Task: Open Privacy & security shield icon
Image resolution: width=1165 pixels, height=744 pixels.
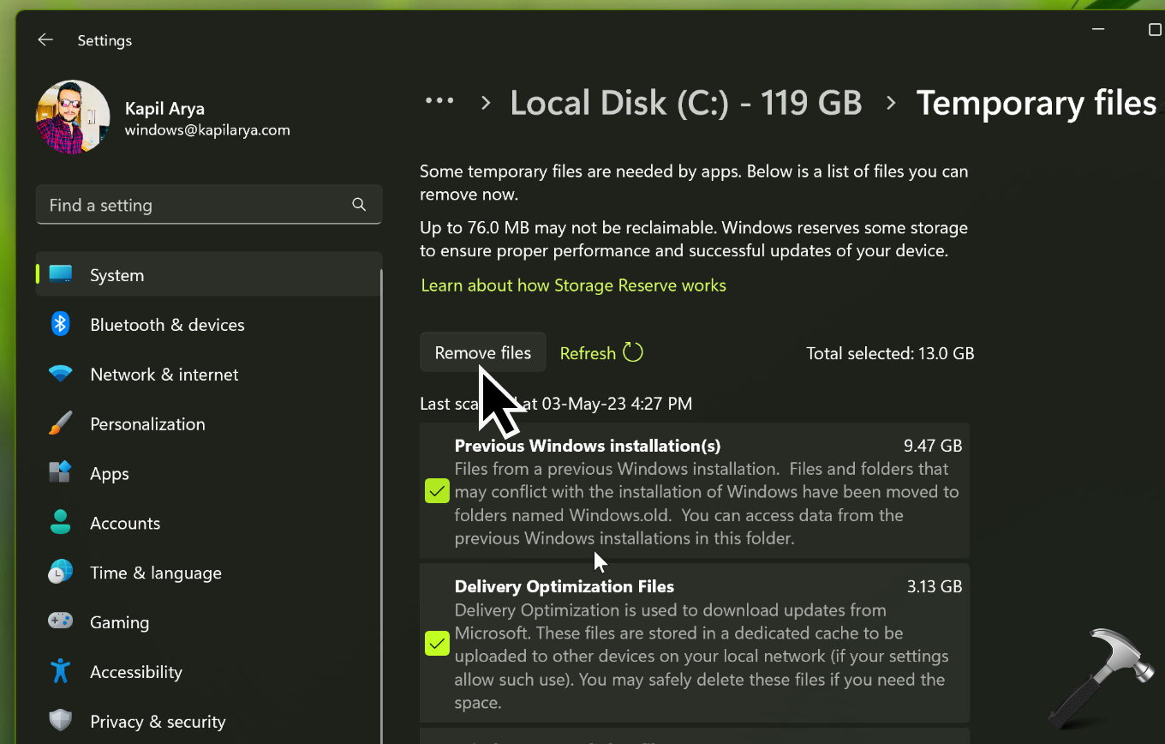Action: pos(60,721)
